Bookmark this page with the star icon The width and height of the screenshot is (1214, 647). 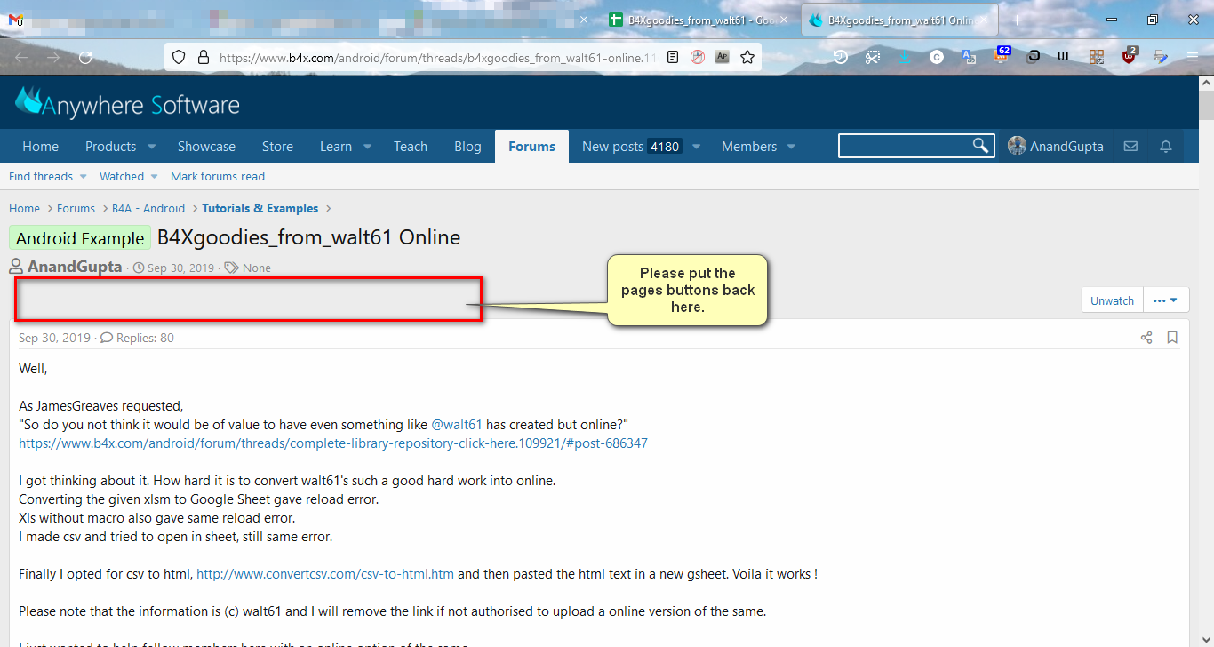747,57
